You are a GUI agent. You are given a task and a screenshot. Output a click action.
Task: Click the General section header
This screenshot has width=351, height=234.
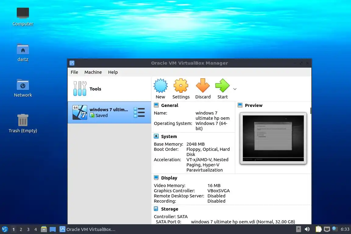(x=169, y=105)
